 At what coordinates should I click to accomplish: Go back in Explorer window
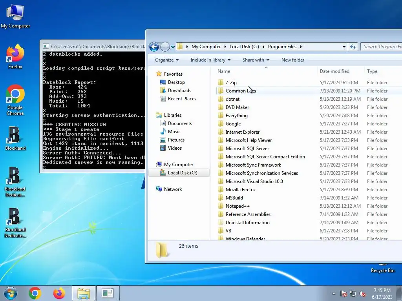click(x=154, y=47)
